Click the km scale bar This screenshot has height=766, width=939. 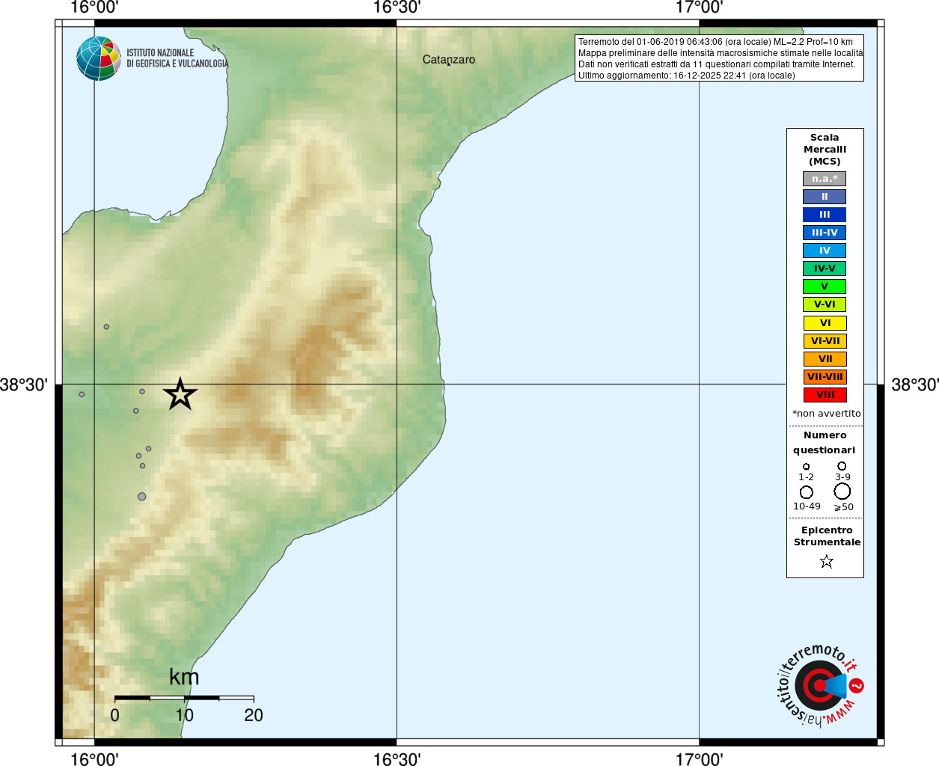pyautogui.click(x=184, y=698)
